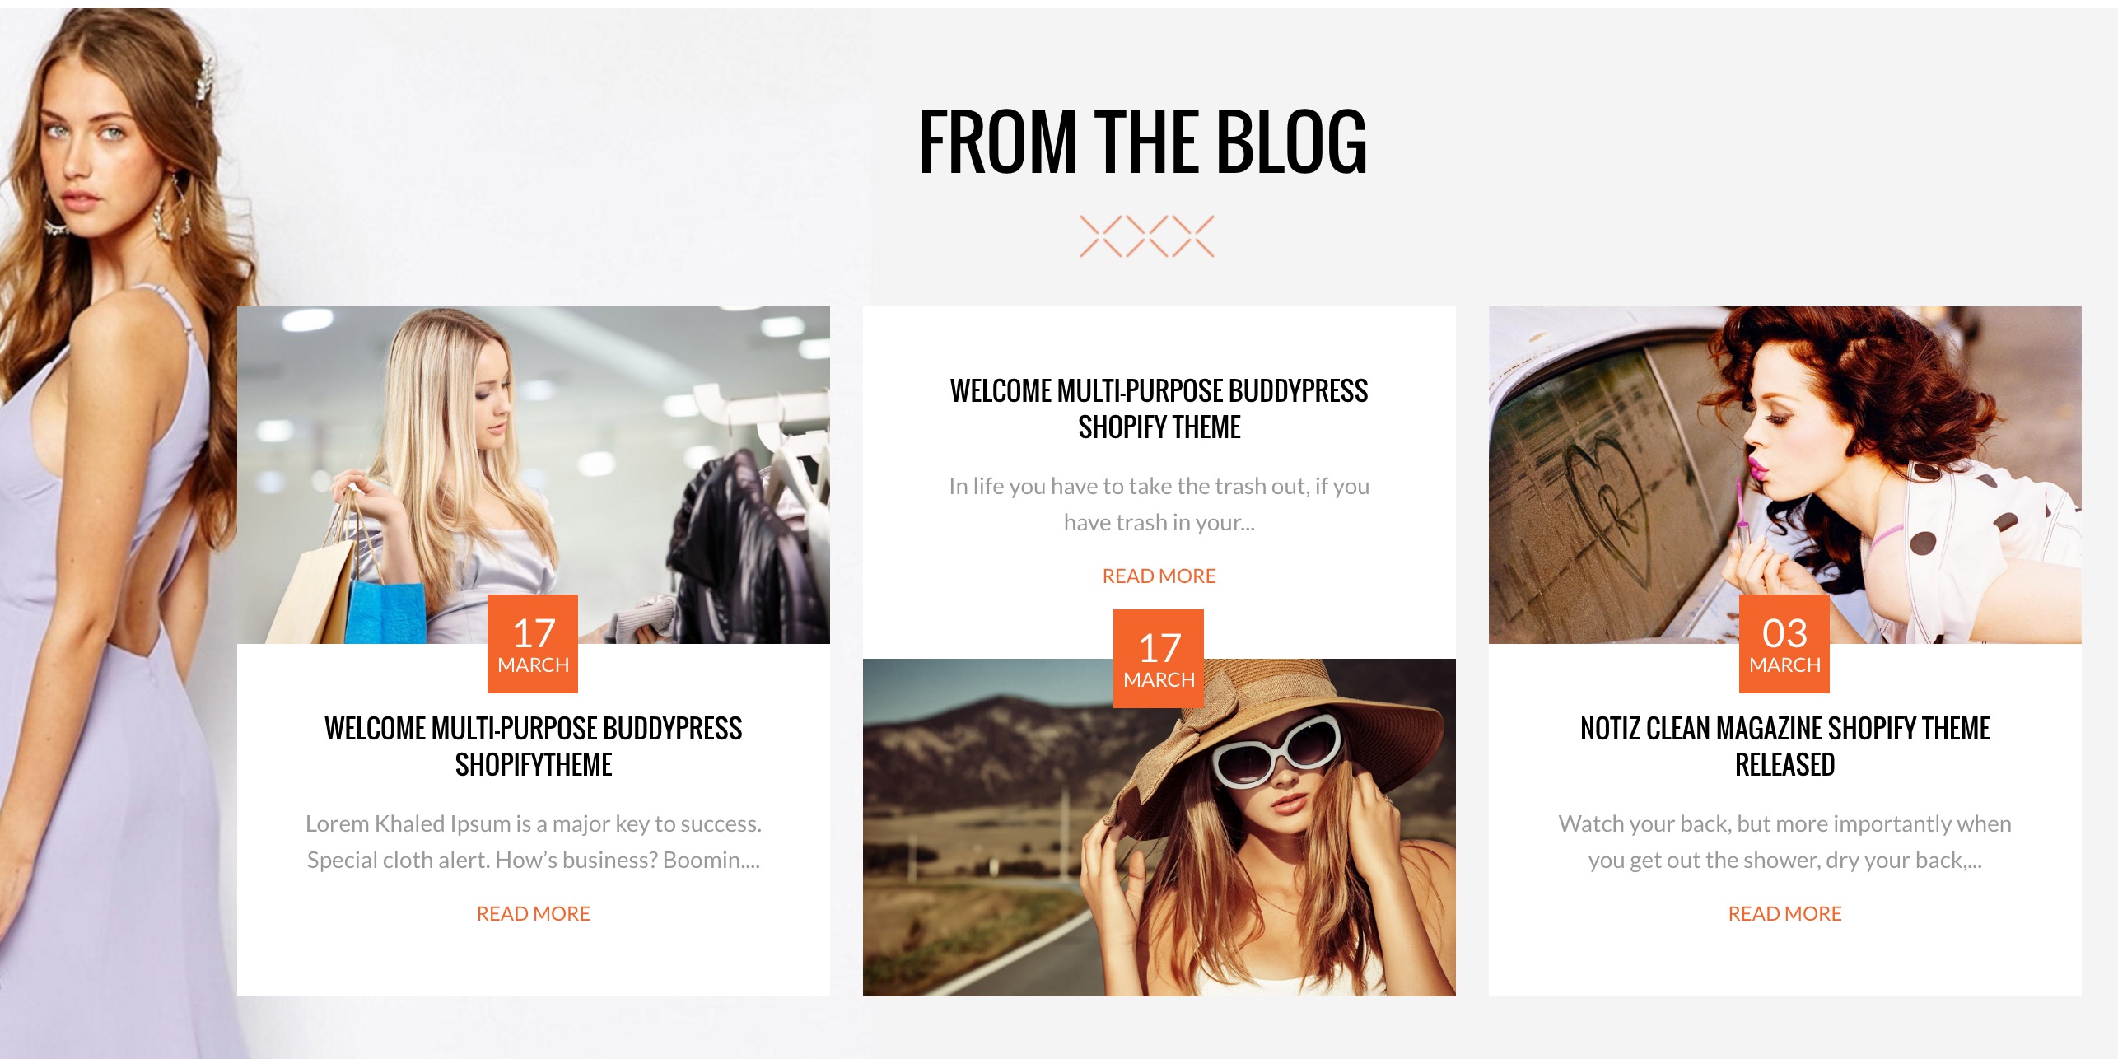Click the 'In life you have' excerpt
The height and width of the screenshot is (1059, 2118).
tap(1159, 504)
